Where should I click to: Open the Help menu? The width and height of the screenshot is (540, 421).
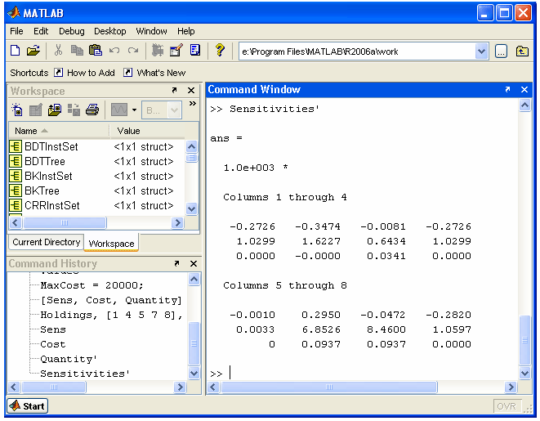186,31
